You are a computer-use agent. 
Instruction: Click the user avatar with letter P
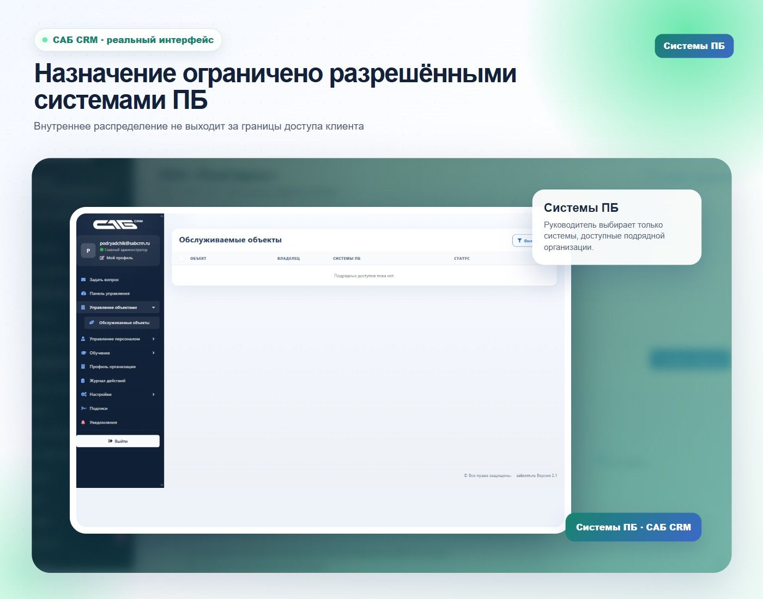(88, 250)
